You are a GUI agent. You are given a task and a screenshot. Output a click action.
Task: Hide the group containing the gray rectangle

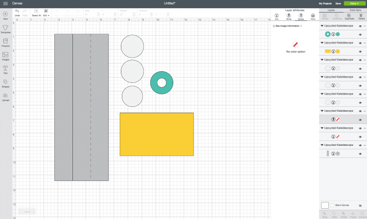click(x=360, y=145)
